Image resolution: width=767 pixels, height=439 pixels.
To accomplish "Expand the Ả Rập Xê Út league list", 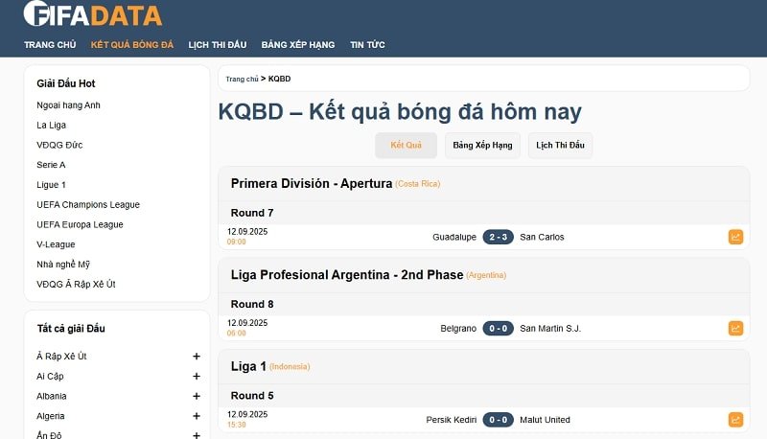I will point(196,357).
